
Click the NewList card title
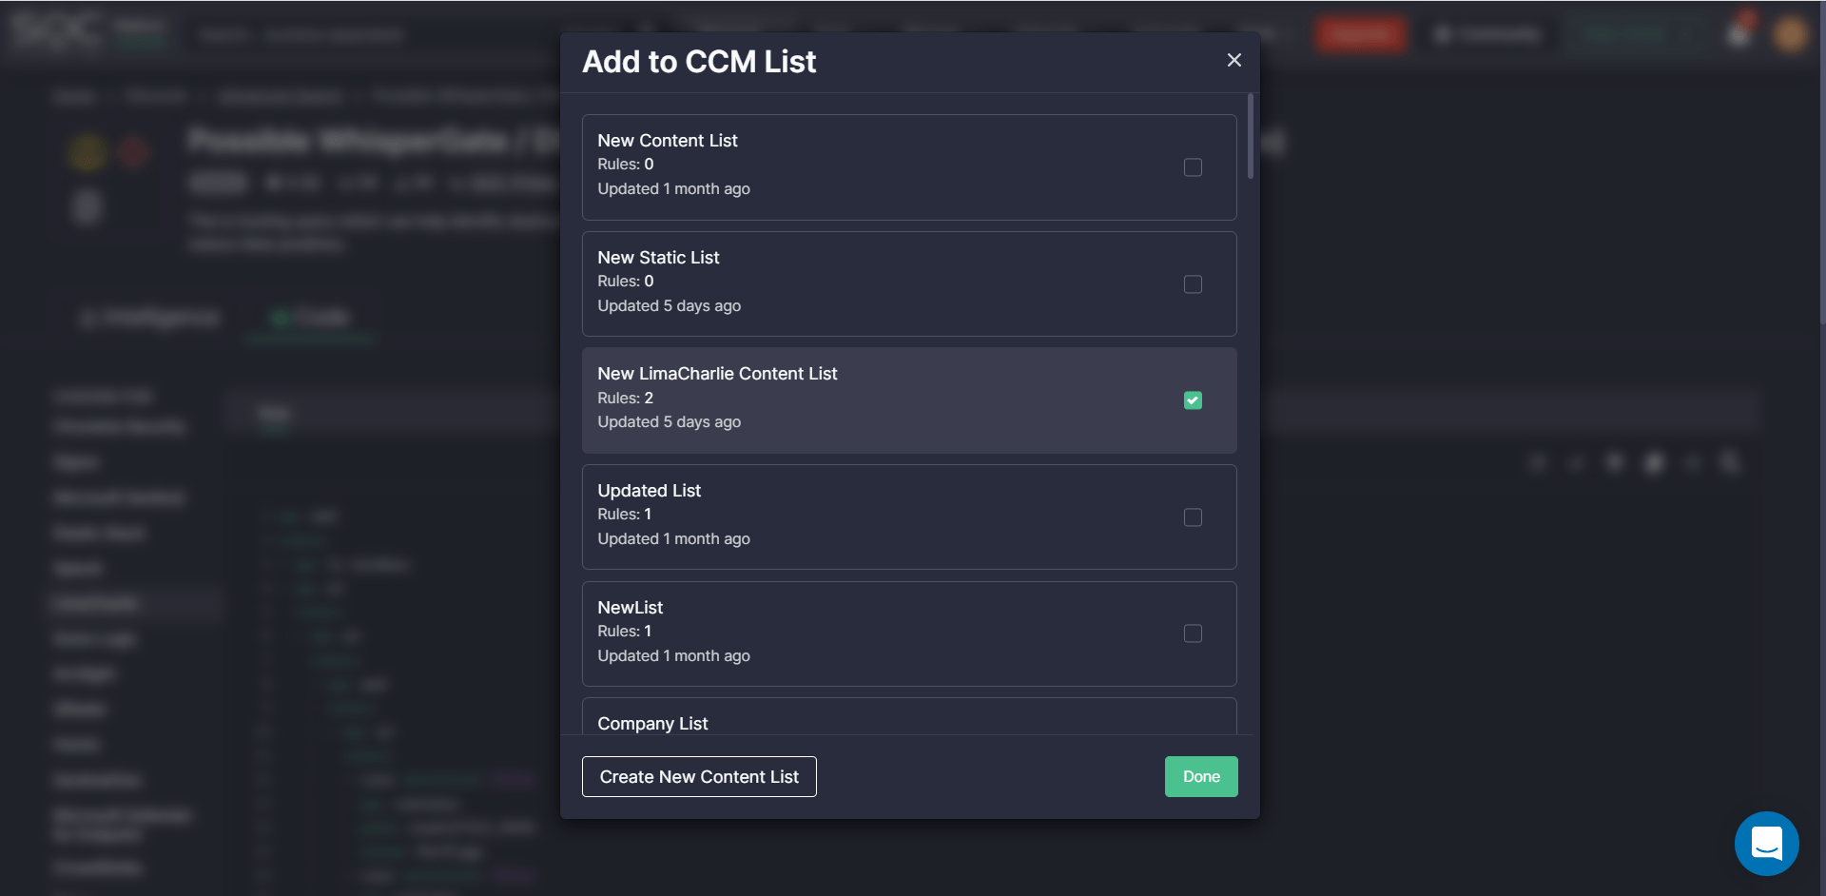(630, 608)
